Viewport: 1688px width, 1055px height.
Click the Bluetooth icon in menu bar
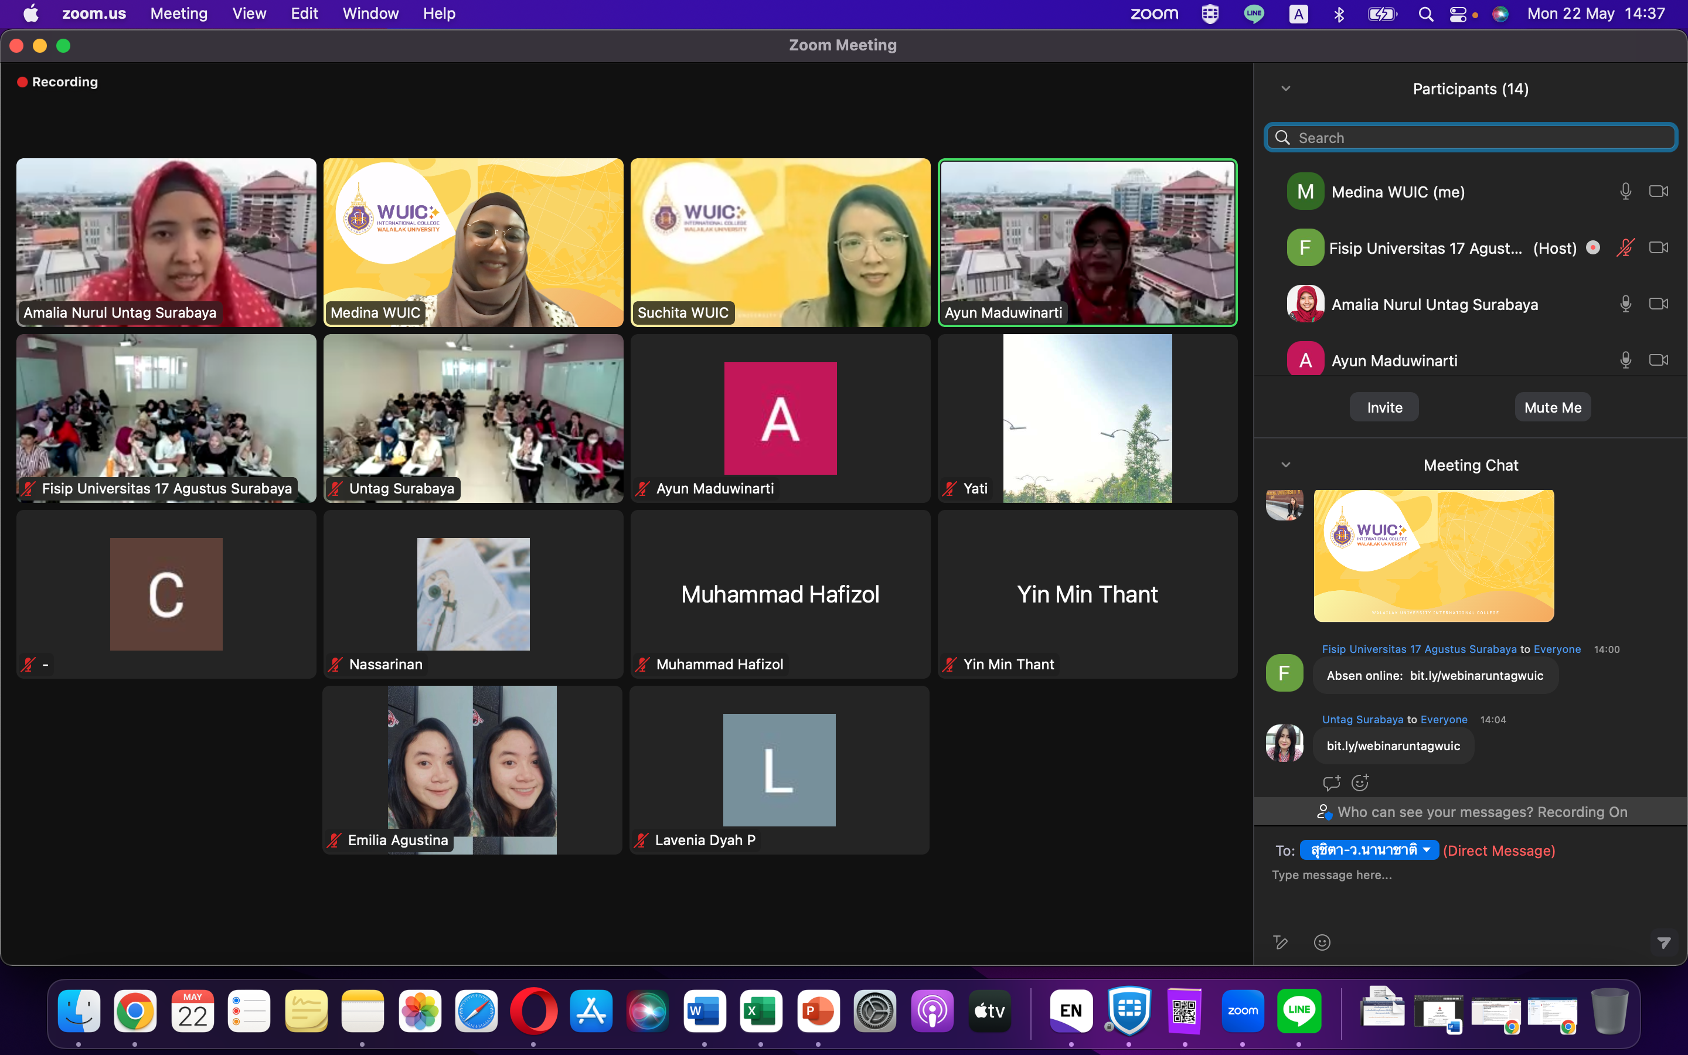[x=1339, y=13]
